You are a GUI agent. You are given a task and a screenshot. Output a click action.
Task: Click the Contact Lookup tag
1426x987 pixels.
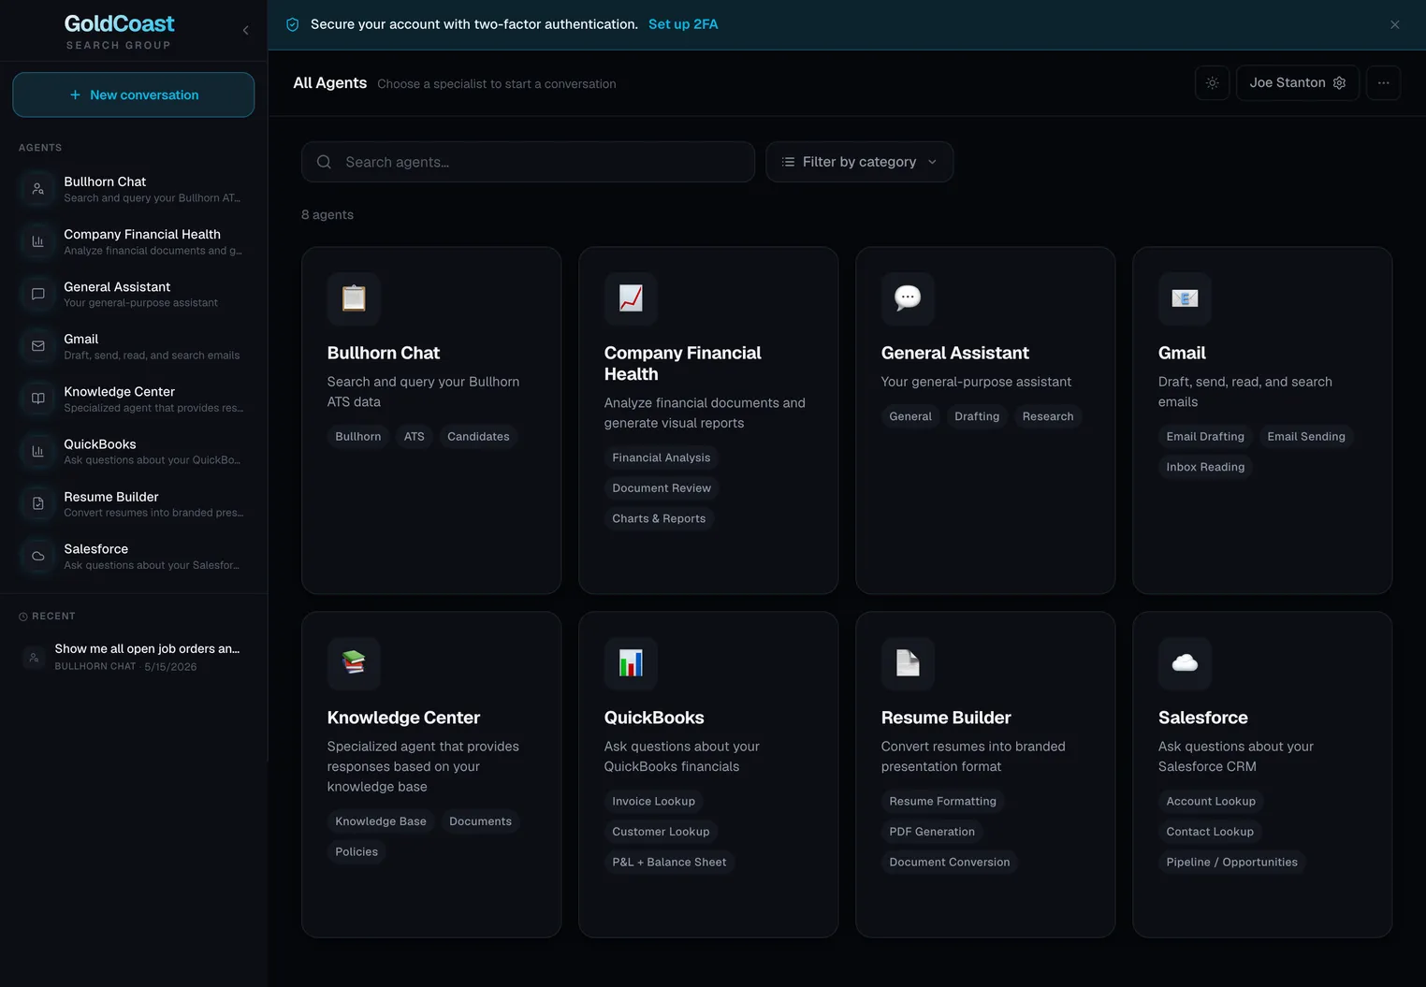click(1210, 833)
